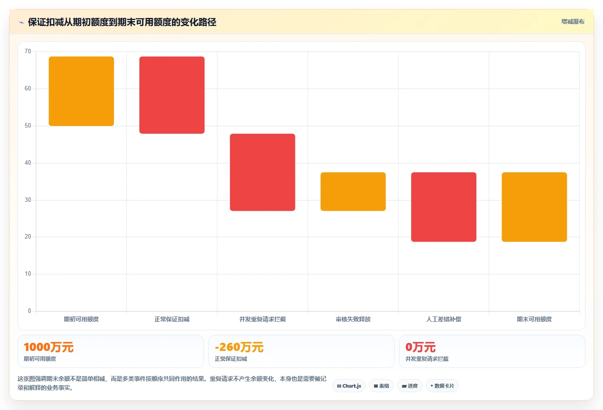This screenshot has height=410, width=603.
Task: Click the y-axis value 10
Action: (x=28, y=274)
